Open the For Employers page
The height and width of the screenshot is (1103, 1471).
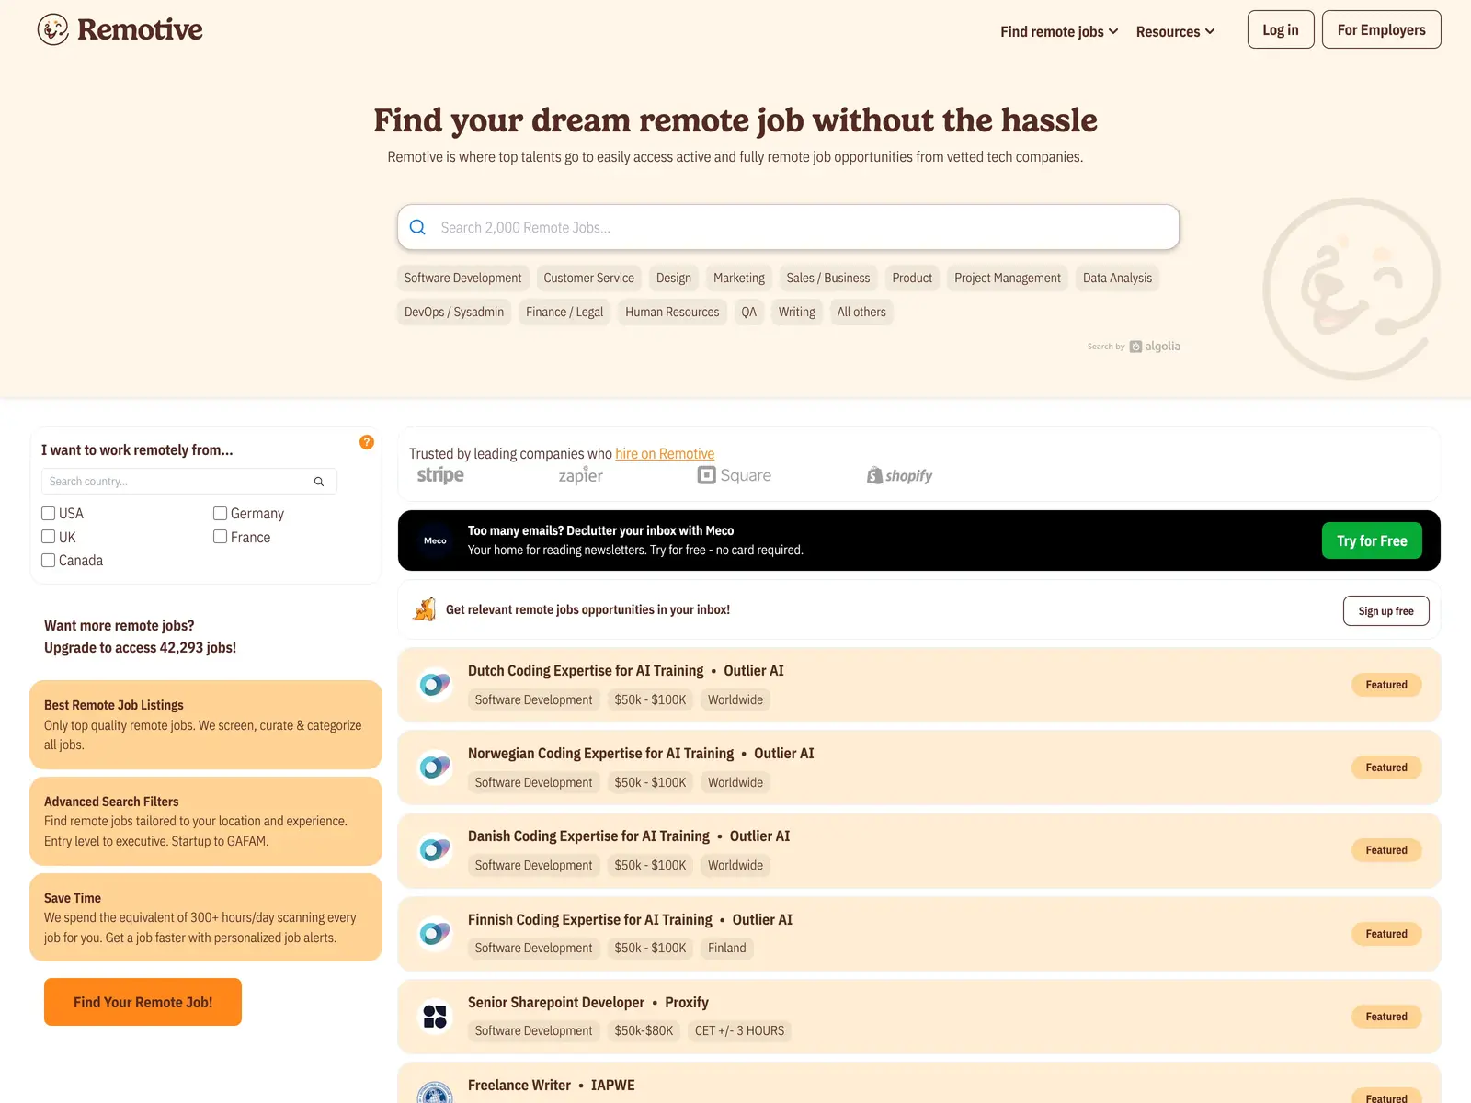click(1381, 29)
